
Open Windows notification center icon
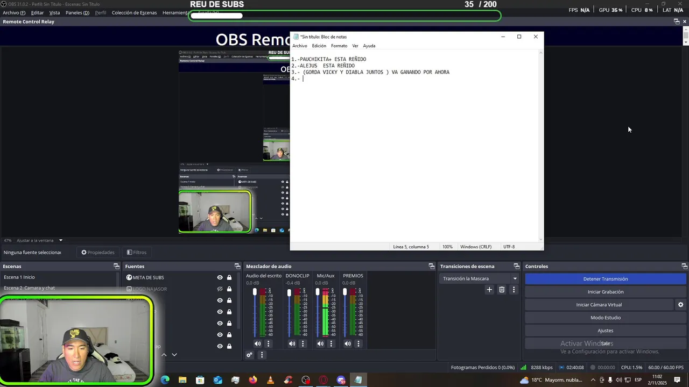[677, 380]
